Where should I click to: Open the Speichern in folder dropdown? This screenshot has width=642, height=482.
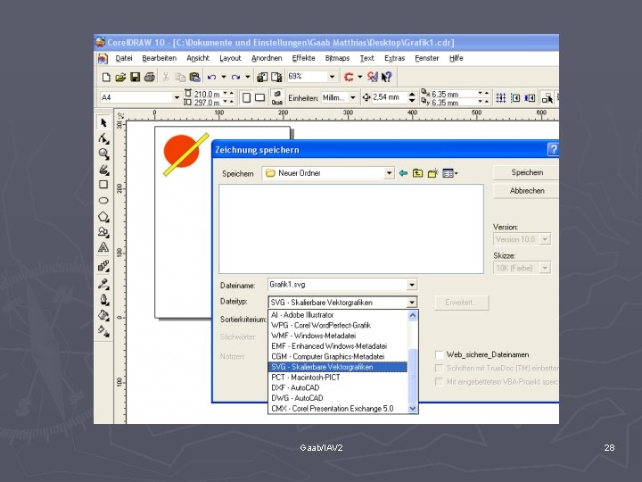tap(389, 173)
